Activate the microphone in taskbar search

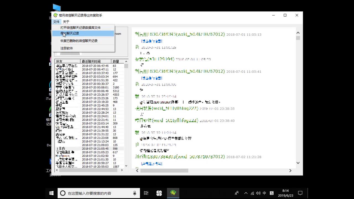(135, 193)
